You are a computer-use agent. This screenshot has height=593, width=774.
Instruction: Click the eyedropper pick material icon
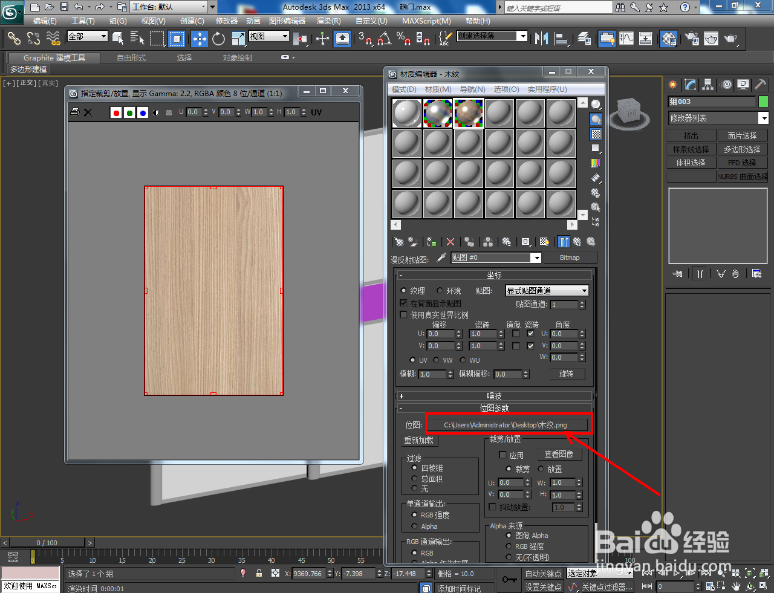click(x=441, y=258)
